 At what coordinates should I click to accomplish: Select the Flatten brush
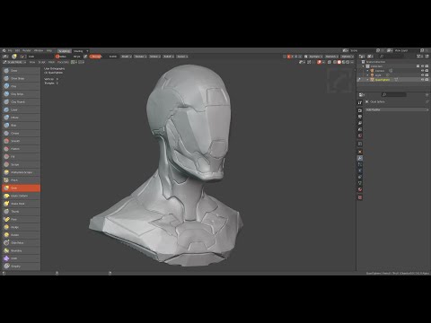tap(21, 149)
